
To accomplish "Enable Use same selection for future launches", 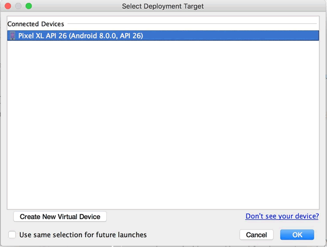I will (12, 234).
